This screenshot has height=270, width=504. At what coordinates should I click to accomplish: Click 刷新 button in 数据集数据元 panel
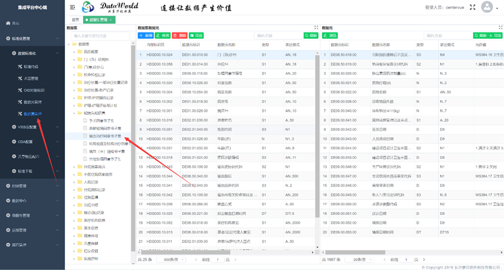point(311,35)
